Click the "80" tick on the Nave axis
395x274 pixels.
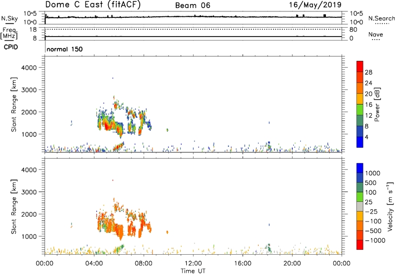point(353,30)
